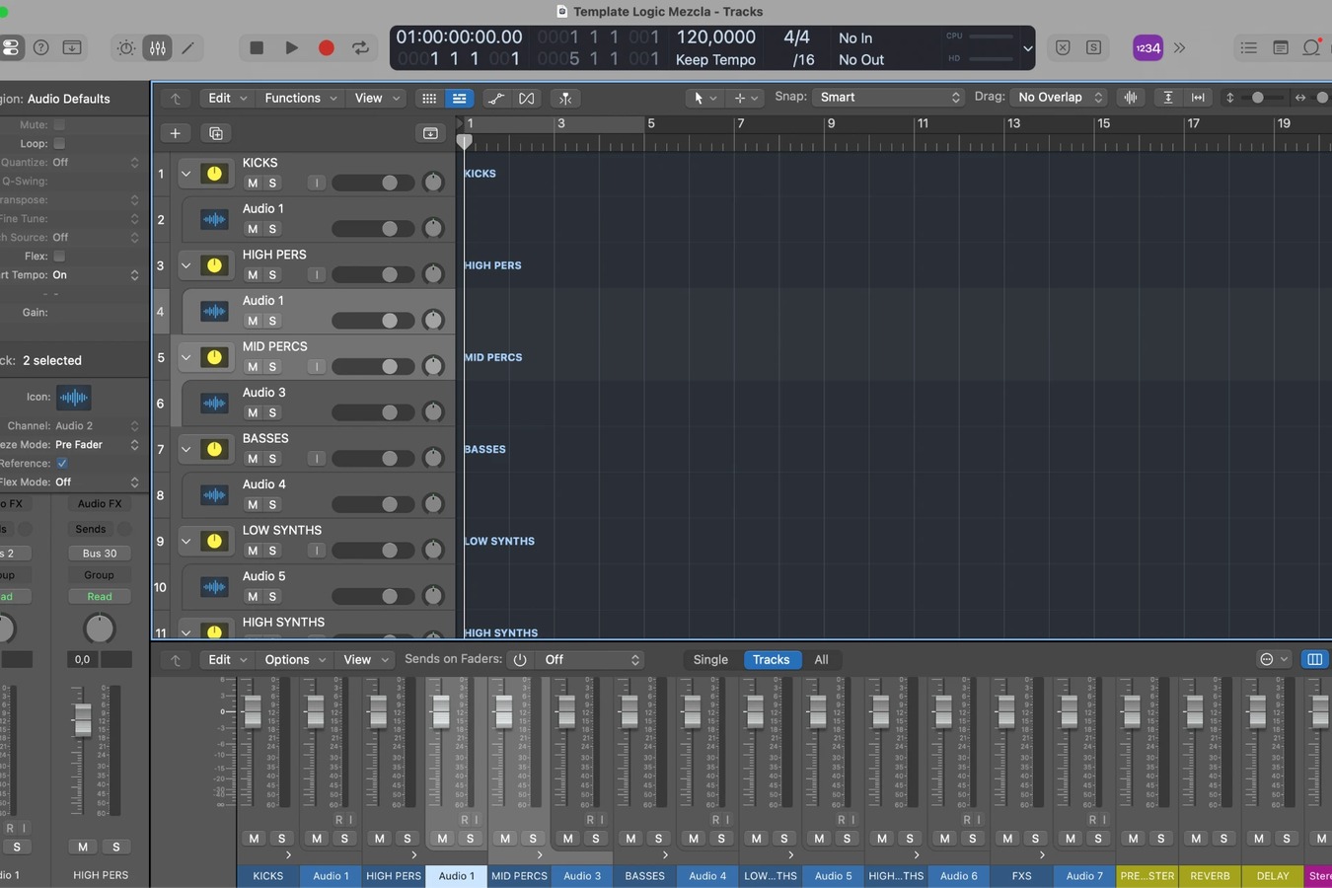Select the Tracks mixer view button

tap(772, 659)
